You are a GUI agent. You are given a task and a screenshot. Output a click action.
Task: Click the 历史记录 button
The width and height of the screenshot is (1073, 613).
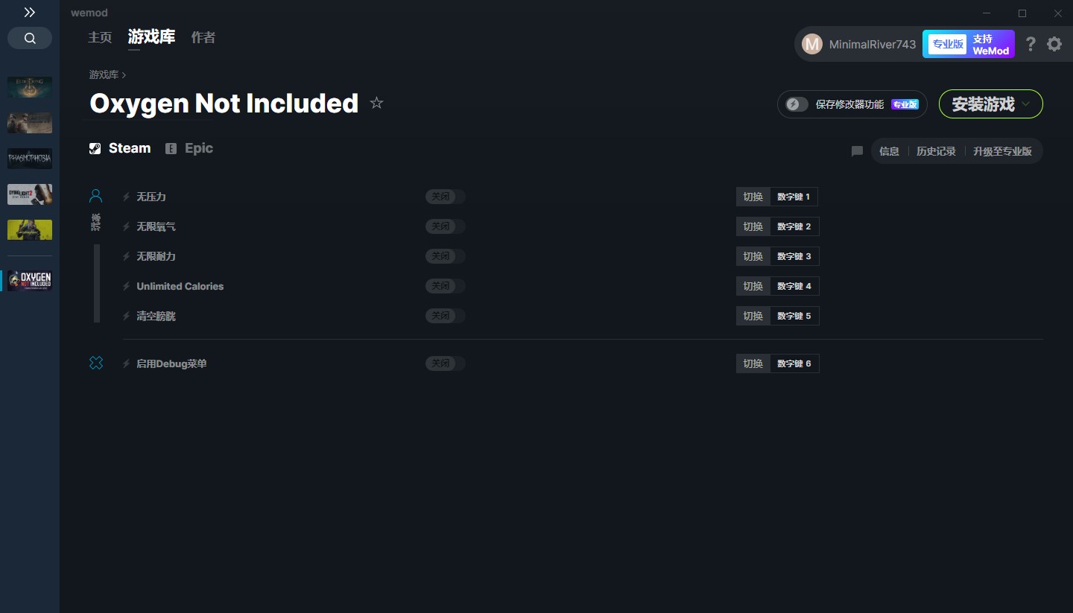(x=936, y=151)
